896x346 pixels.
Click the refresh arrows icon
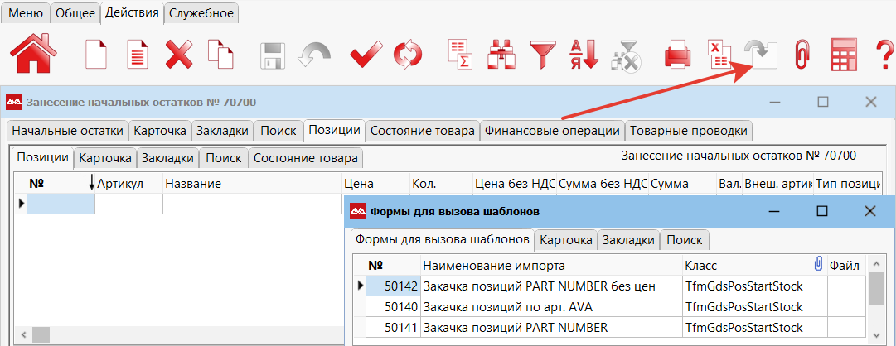click(x=407, y=55)
